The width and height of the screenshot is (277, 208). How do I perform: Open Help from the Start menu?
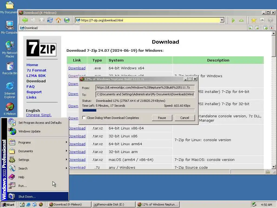38,177
